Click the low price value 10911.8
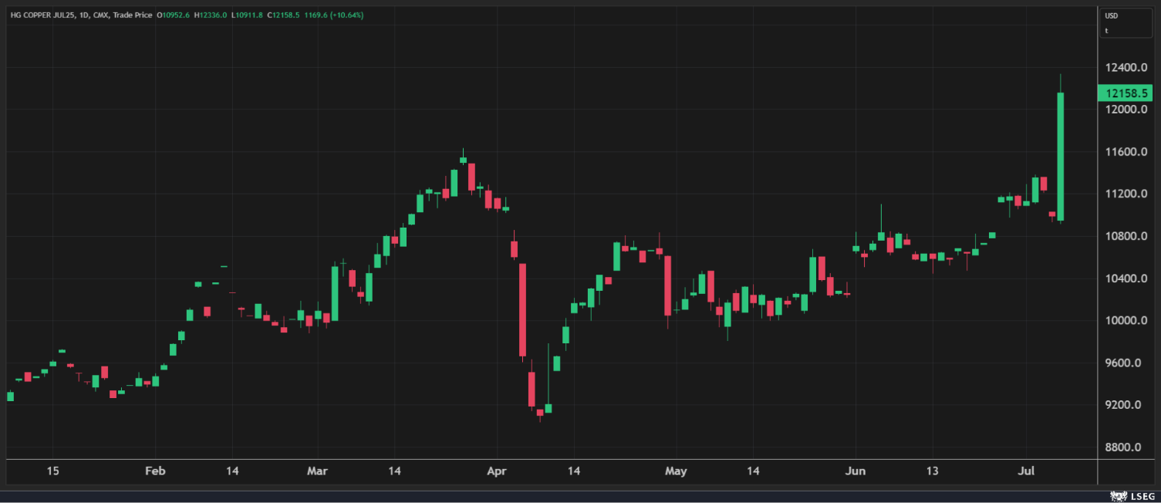 (x=250, y=15)
